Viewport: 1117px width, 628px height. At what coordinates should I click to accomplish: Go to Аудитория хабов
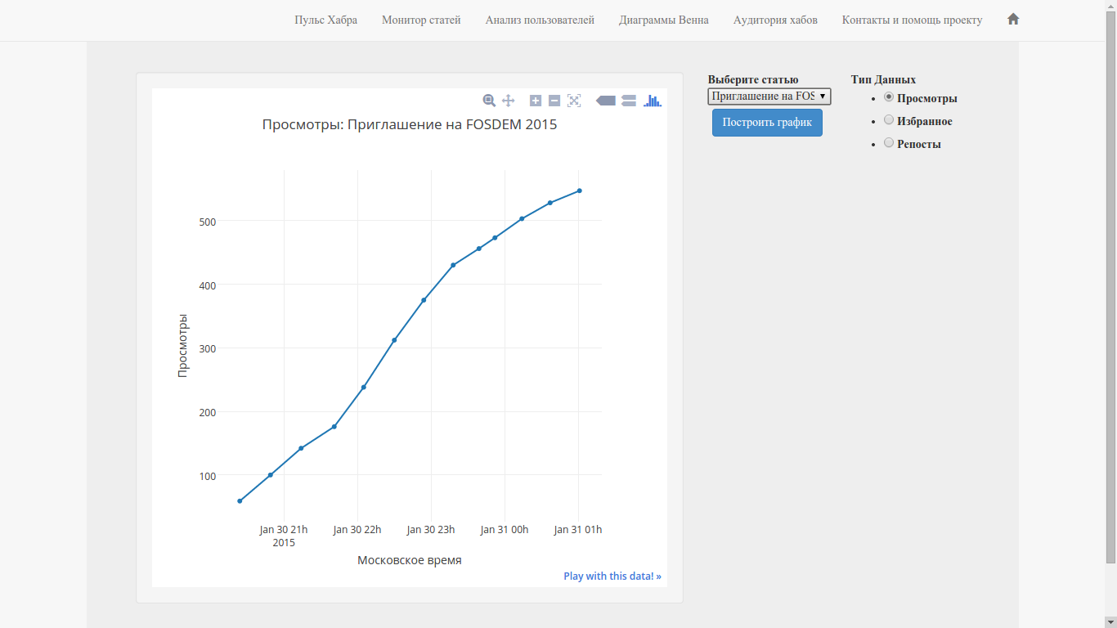click(775, 20)
